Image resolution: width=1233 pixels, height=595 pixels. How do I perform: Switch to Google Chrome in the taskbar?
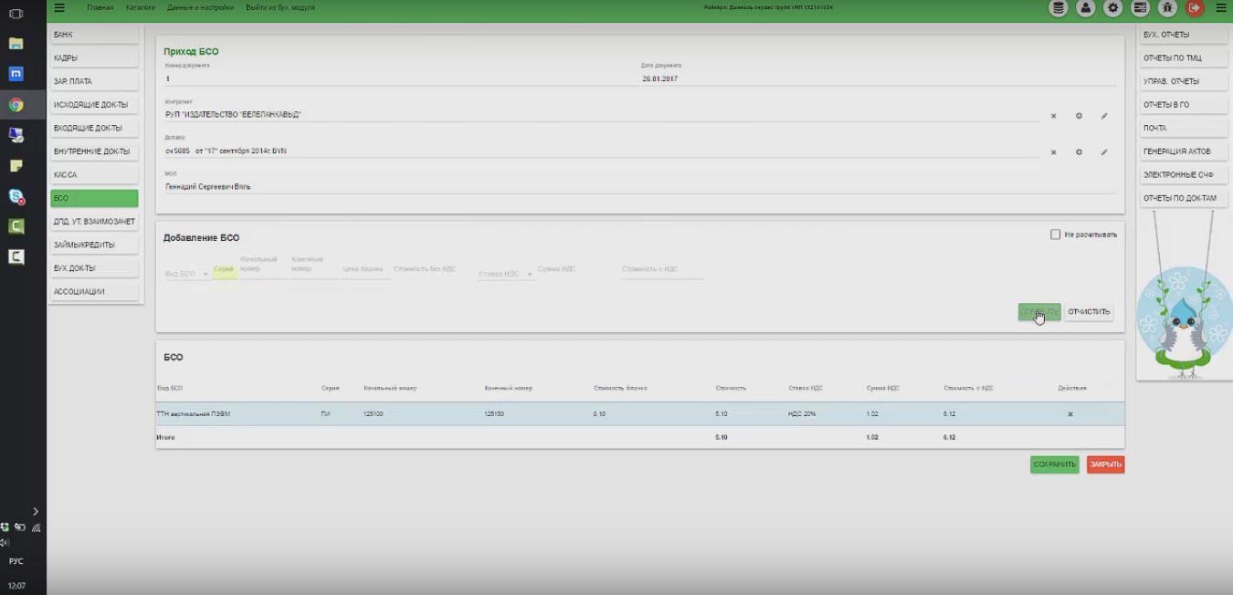pos(16,105)
